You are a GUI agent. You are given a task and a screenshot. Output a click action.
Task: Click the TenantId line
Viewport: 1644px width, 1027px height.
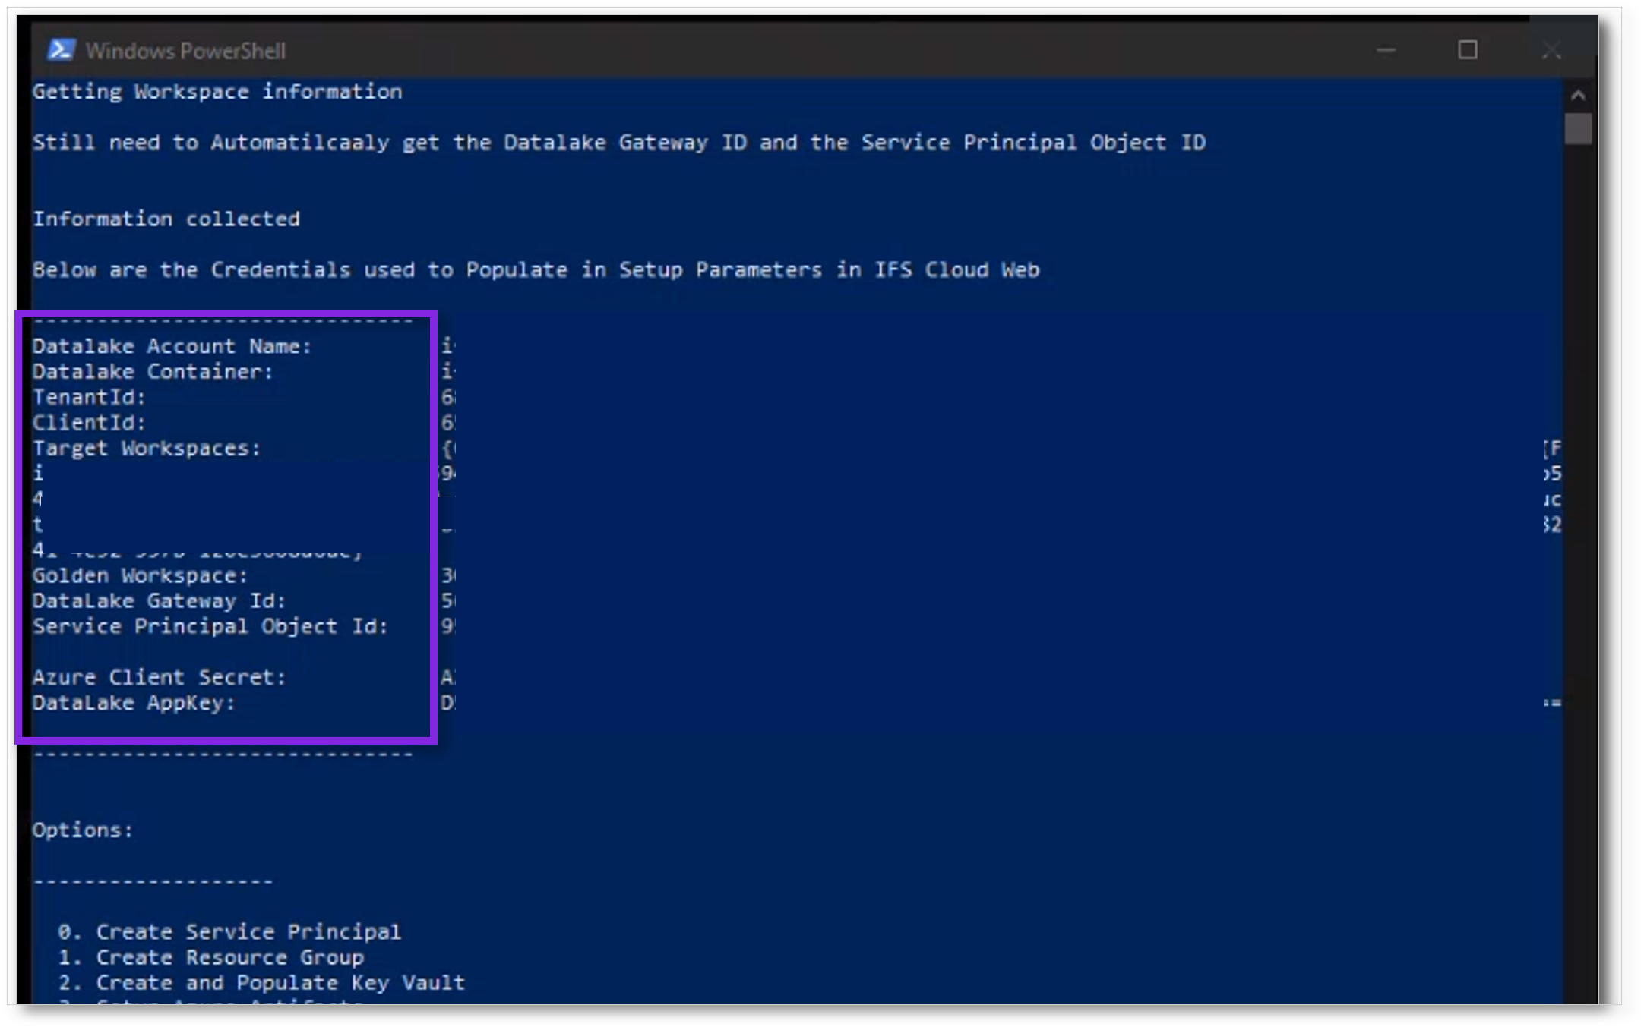tap(90, 396)
